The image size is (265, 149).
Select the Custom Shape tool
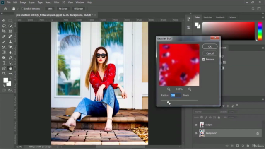point(4,68)
